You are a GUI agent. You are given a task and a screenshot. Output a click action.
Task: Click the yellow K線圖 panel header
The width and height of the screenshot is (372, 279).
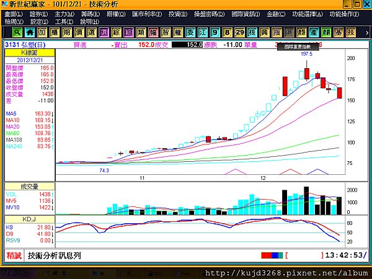click(x=30, y=53)
